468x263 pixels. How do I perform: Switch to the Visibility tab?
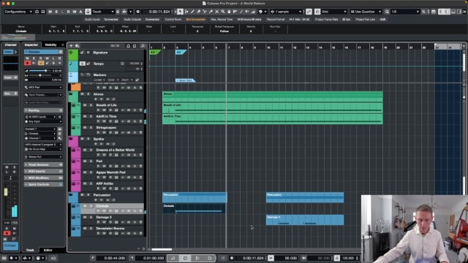[x=50, y=45]
